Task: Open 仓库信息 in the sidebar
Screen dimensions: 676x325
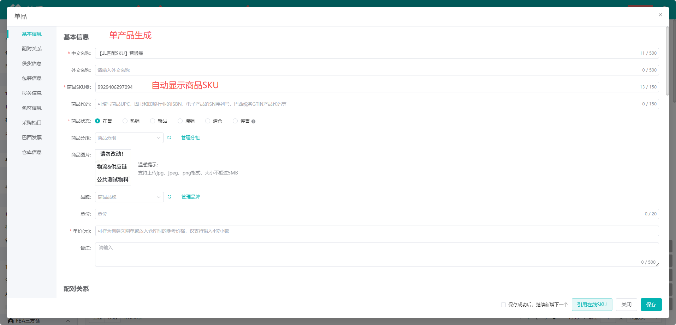Action: (x=32, y=152)
